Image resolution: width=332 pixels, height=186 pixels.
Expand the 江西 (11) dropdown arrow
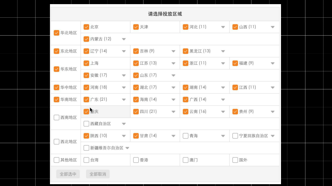coord(273,88)
